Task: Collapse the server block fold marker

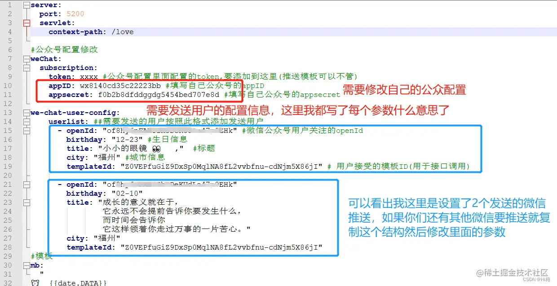Action: [26, 5]
